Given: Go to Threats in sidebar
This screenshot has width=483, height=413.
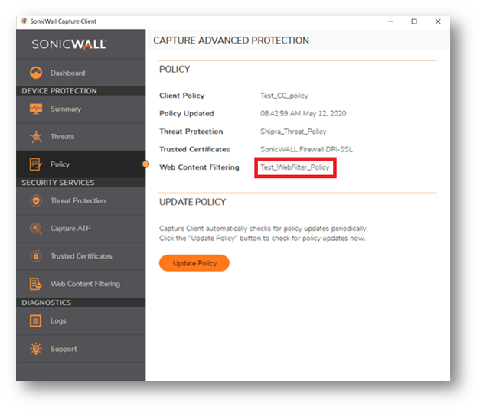Looking at the screenshot, I should [x=62, y=137].
